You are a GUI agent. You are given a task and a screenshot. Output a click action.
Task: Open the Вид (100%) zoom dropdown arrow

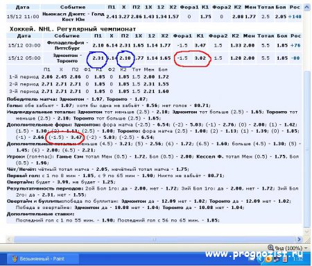tap(306, 248)
